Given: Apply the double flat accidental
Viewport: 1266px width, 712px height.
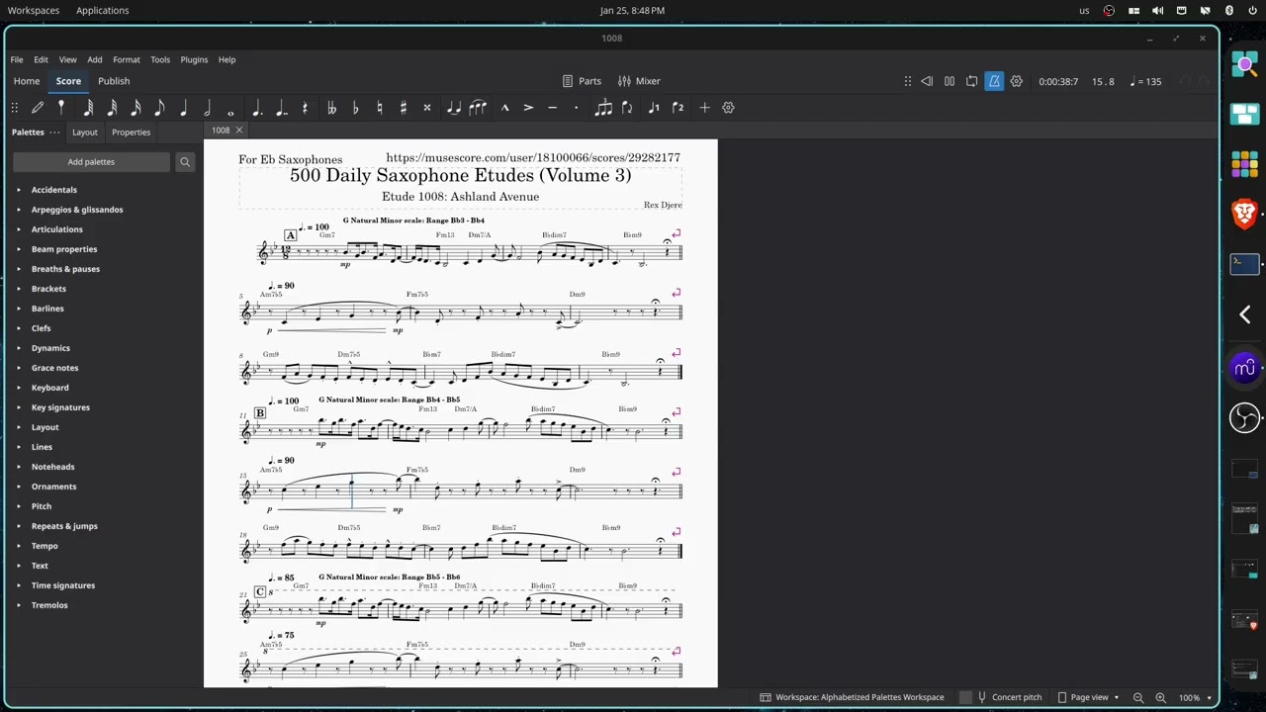Looking at the screenshot, I should click(x=331, y=108).
